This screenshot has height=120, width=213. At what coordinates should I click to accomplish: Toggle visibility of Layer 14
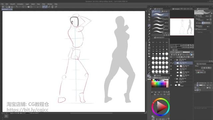tap(171, 66)
